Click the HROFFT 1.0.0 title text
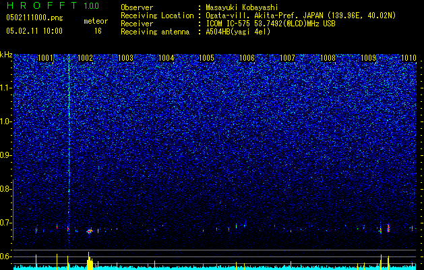424x270 pixels. [x=53, y=5]
